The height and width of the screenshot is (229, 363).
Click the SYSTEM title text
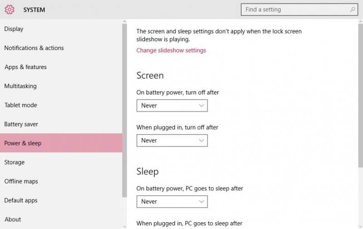pyautogui.click(x=34, y=10)
